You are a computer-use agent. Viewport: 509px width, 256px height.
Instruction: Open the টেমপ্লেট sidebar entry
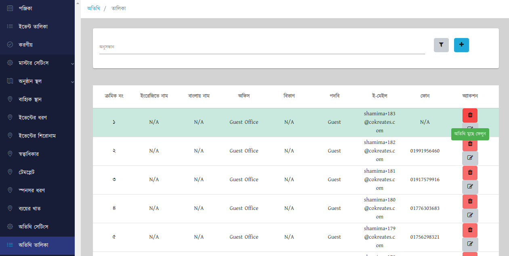pyautogui.click(x=37, y=172)
